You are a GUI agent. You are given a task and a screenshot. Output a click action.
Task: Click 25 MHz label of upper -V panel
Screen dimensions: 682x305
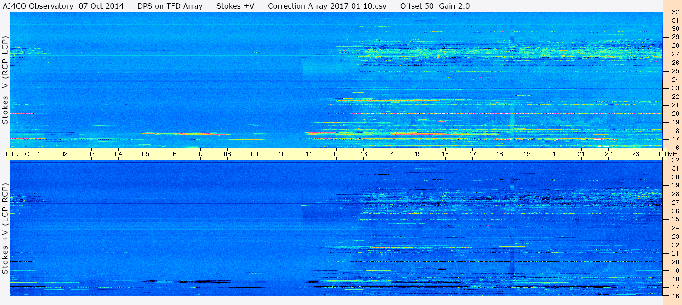pyautogui.click(x=675, y=71)
